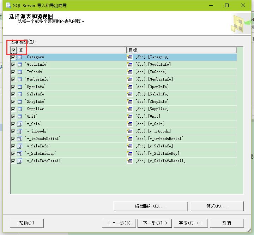Click the table icon of `OperInfo` source
Image resolution: width=254 pixels, height=235 pixels.
tap(20, 87)
